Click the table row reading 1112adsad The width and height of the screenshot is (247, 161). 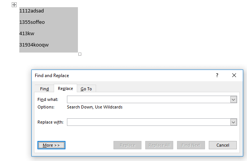coord(32,11)
